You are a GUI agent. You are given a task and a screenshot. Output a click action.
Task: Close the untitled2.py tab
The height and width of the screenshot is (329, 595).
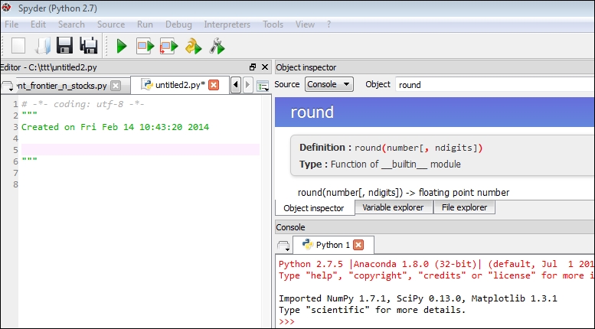pos(214,85)
